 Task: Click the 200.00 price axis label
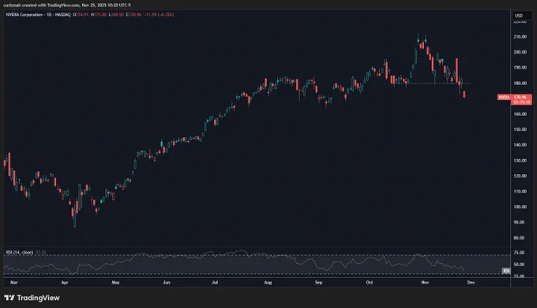520,52
